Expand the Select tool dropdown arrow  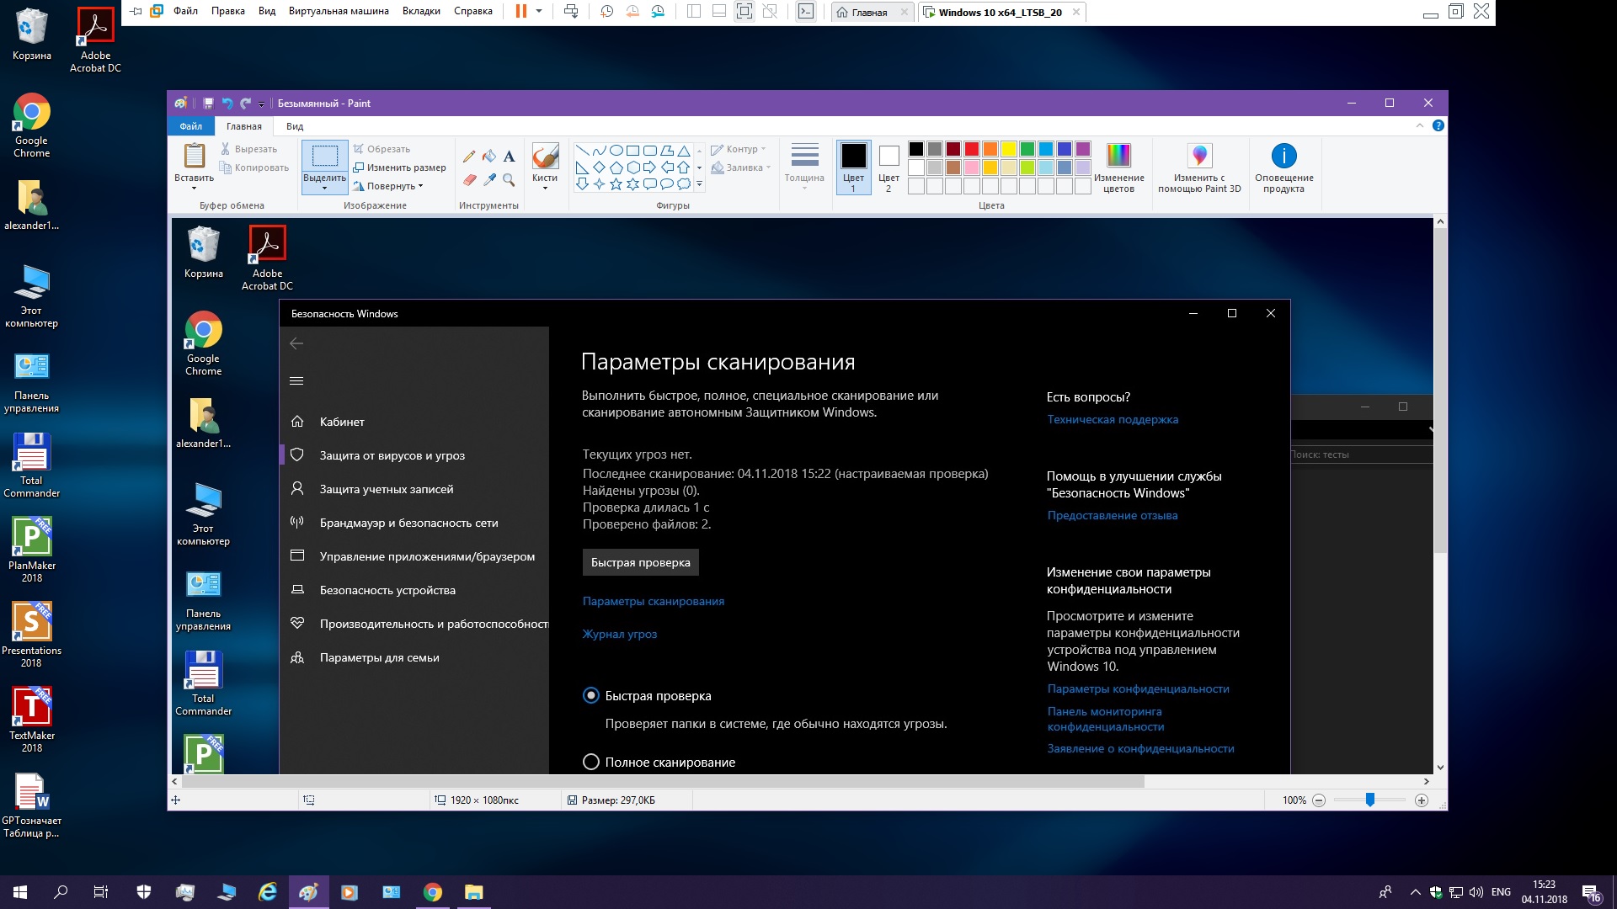click(324, 188)
